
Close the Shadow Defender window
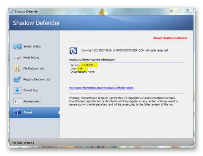[x=188, y=11]
